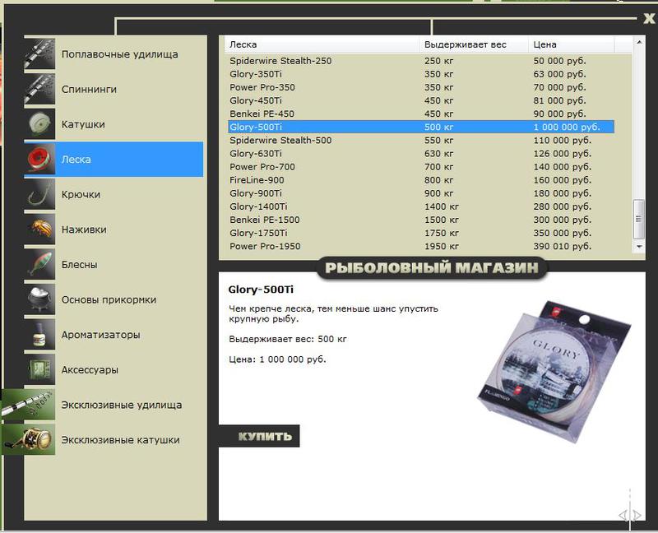Open Блесны category

[x=79, y=265]
